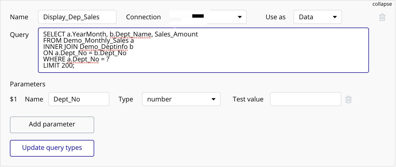Click the $1 parameter index label
The width and height of the screenshot is (396, 167).
(13, 99)
